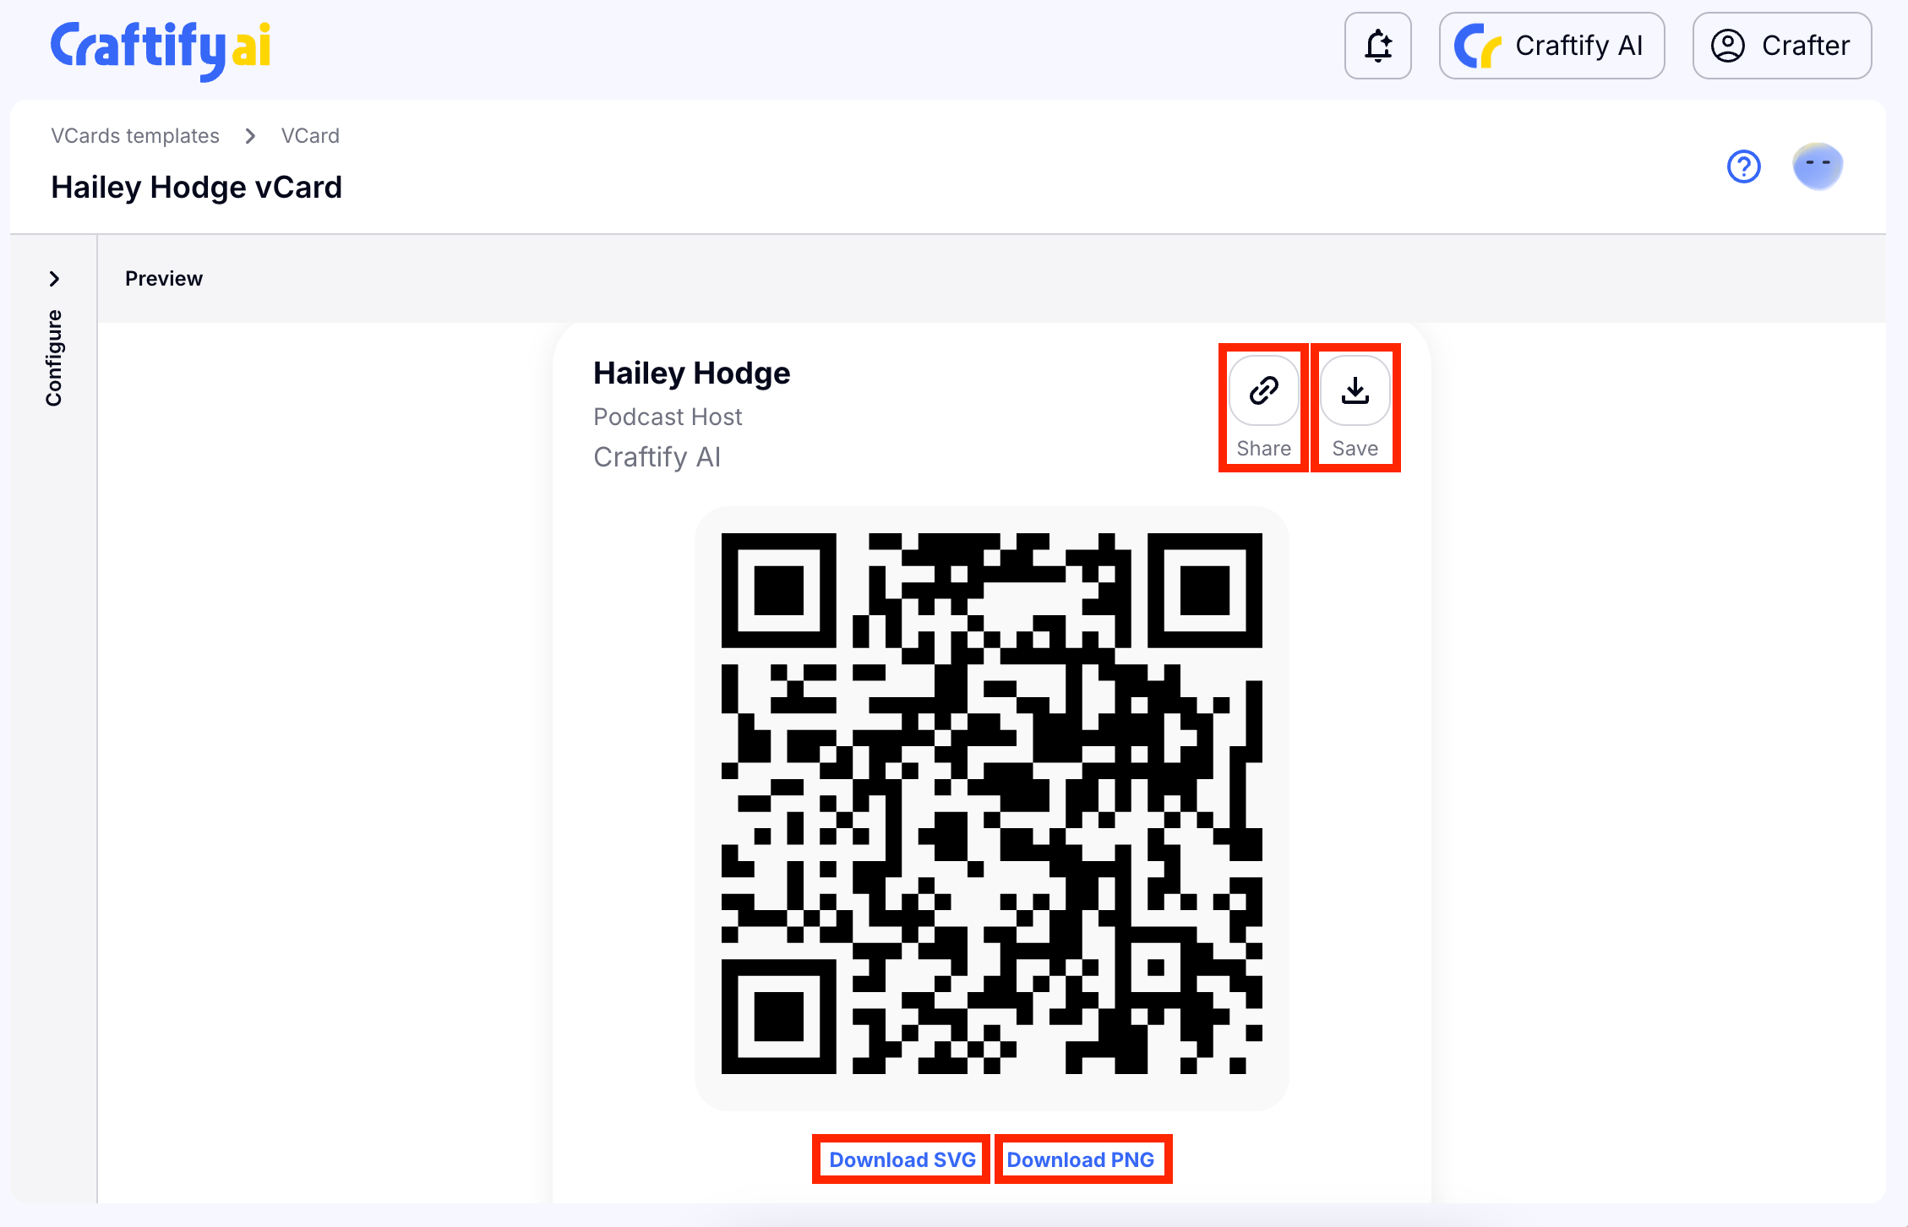Click the vertical Configure label

click(x=54, y=357)
